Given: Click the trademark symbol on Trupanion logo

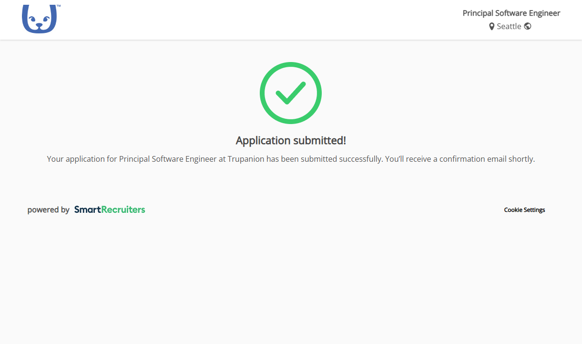Looking at the screenshot, I should click(59, 6).
